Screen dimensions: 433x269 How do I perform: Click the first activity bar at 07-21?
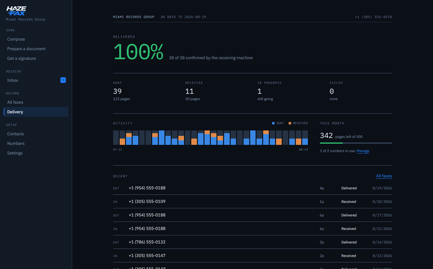[x=116, y=138]
